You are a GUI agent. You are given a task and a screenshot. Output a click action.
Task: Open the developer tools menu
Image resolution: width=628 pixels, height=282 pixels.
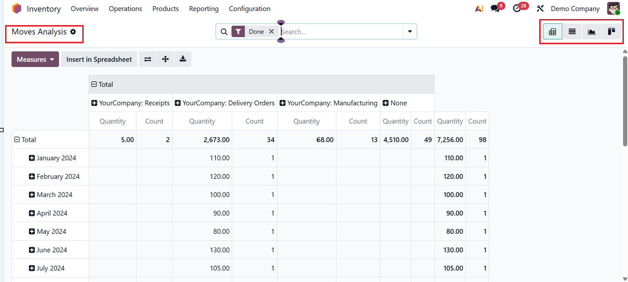540,8
